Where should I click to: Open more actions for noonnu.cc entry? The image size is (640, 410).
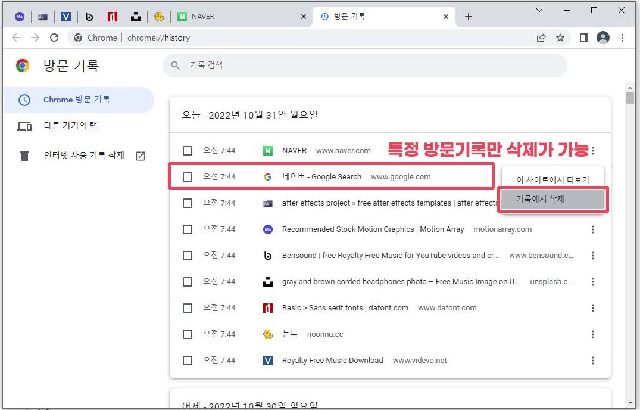pos(593,334)
